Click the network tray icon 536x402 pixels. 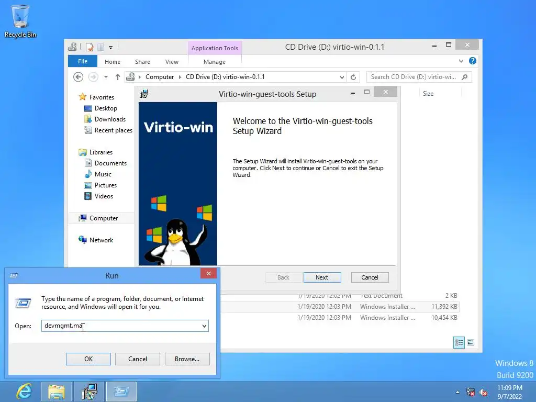(471, 393)
